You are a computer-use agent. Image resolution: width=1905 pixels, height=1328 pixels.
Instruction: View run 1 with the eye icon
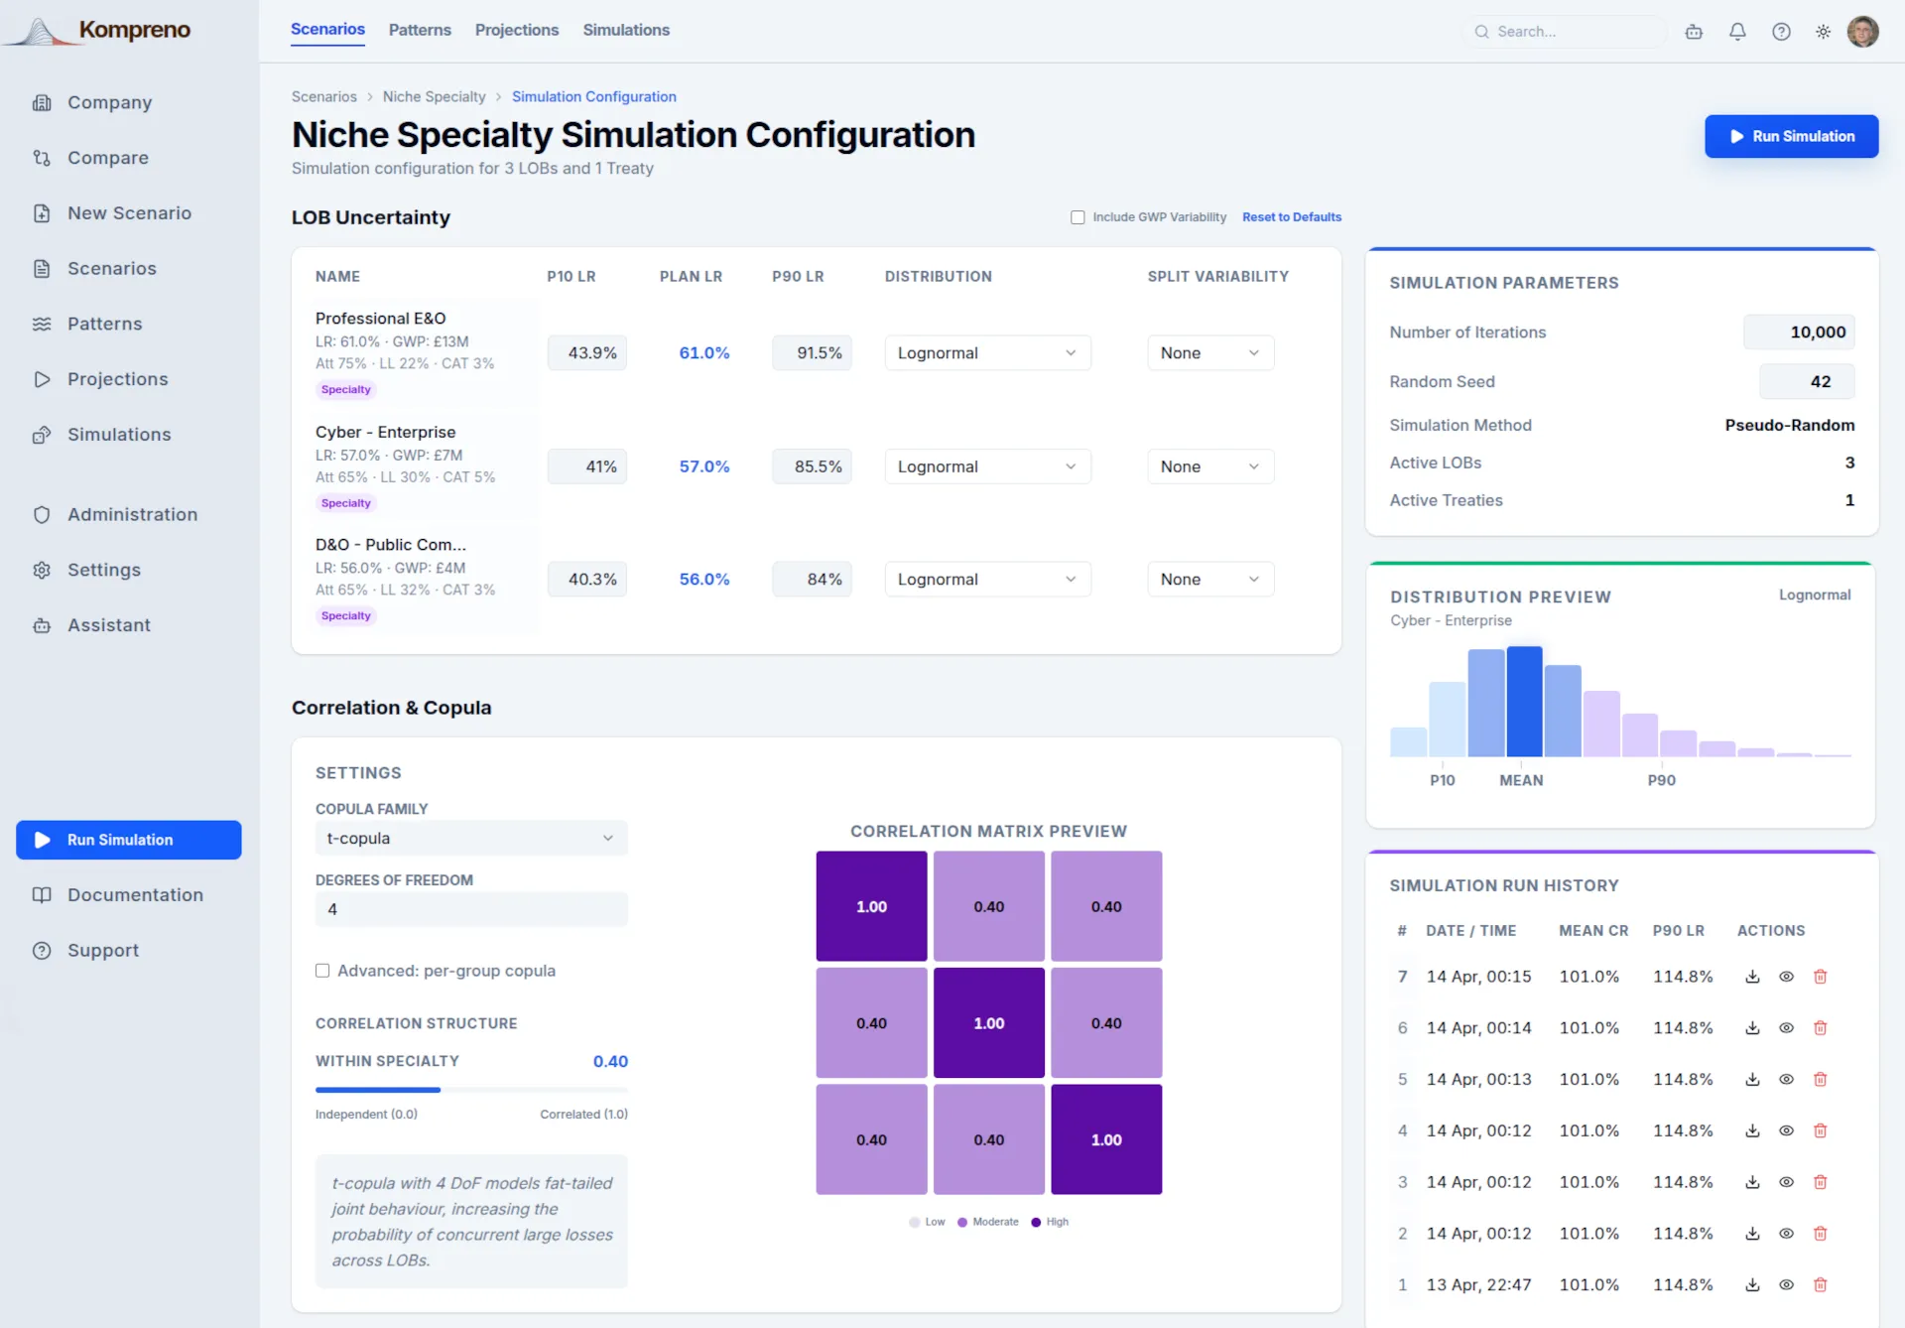click(1786, 1284)
